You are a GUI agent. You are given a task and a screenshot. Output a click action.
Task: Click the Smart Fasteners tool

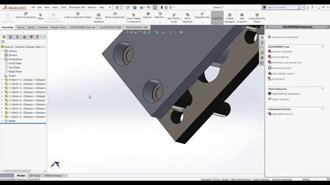pos(98,18)
